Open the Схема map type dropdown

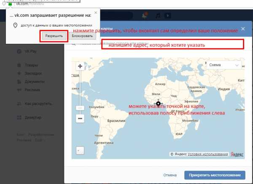coord(224,65)
